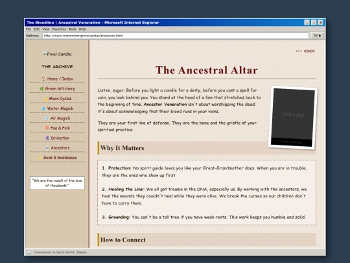Click the address bar URL field

[175, 36]
